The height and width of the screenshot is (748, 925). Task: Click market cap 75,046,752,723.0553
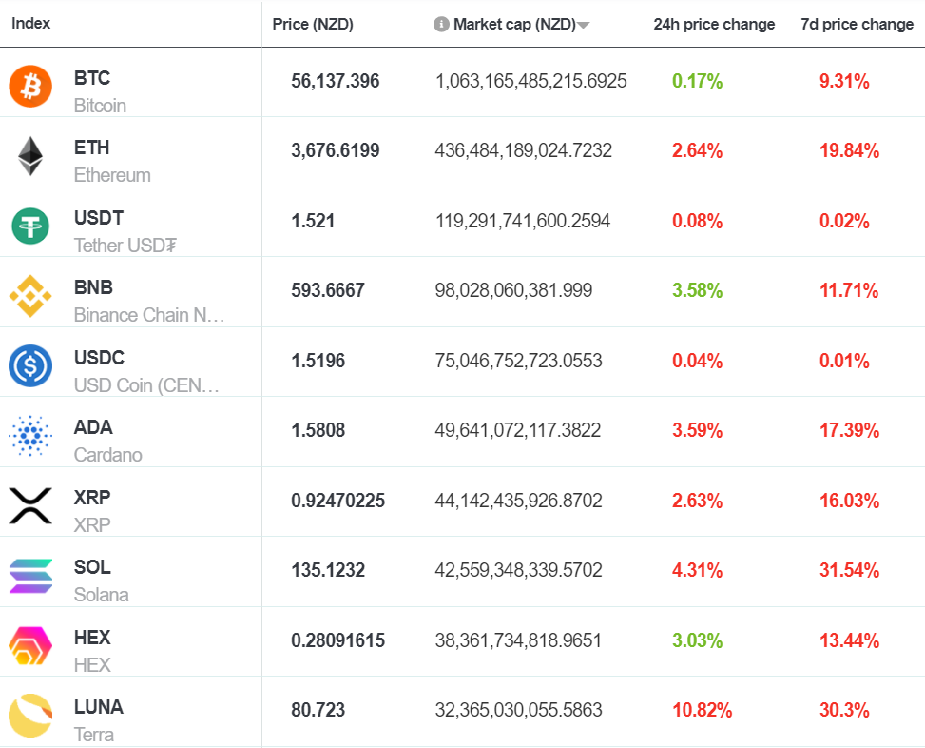(x=518, y=361)
